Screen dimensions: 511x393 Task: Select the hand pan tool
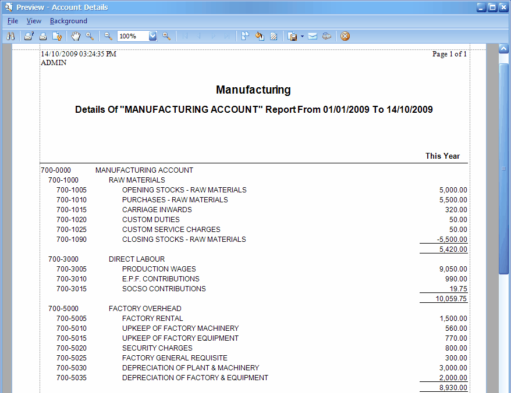[x=76, y=36]
